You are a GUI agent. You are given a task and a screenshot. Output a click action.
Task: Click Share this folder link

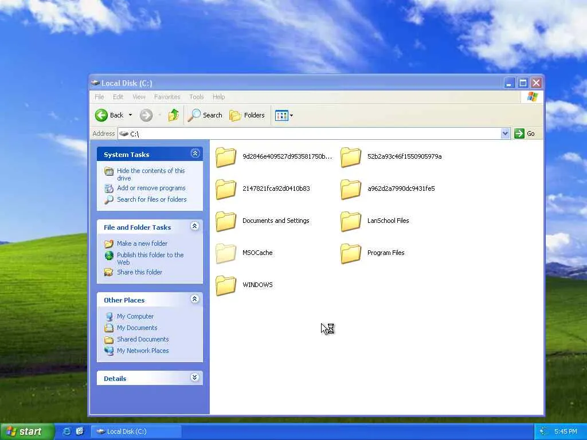click(139, 272)
